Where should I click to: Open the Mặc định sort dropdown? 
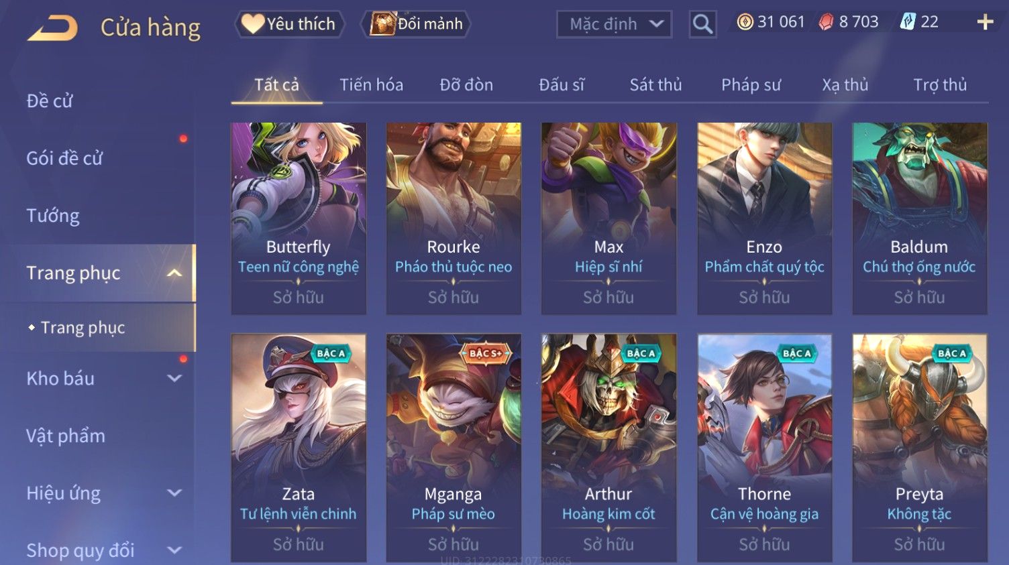[x=614, y=24]
